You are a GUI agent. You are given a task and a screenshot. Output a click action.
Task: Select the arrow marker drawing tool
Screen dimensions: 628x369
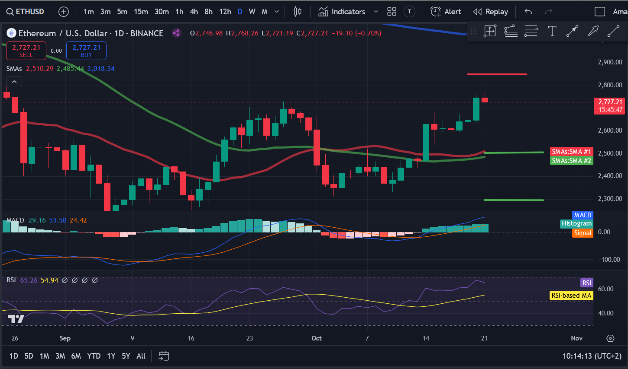[593, 31]
